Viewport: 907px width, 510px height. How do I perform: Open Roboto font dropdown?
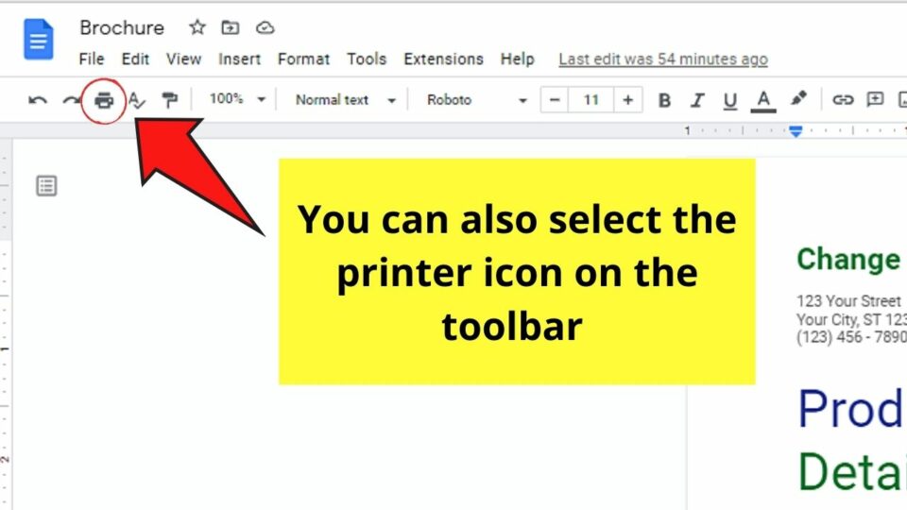[476, 100]
